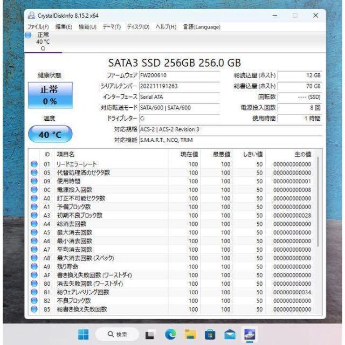Viewport: 345px width, 345px height.
Task: Click the status dot for row A4 総消去回数
Action: pyautogui.click(x=34, y=224)
